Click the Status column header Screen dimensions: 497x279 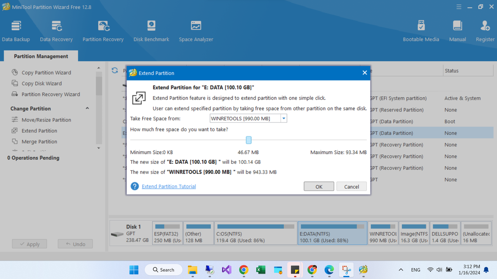pos(452,71)
